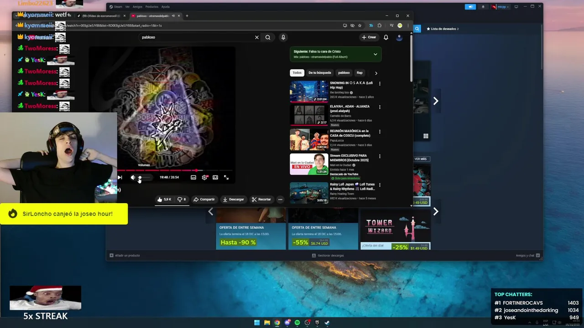Seek on the red video progress bar
The width and height of the screenshot is (584, 328).
click(x=176, y=170)
